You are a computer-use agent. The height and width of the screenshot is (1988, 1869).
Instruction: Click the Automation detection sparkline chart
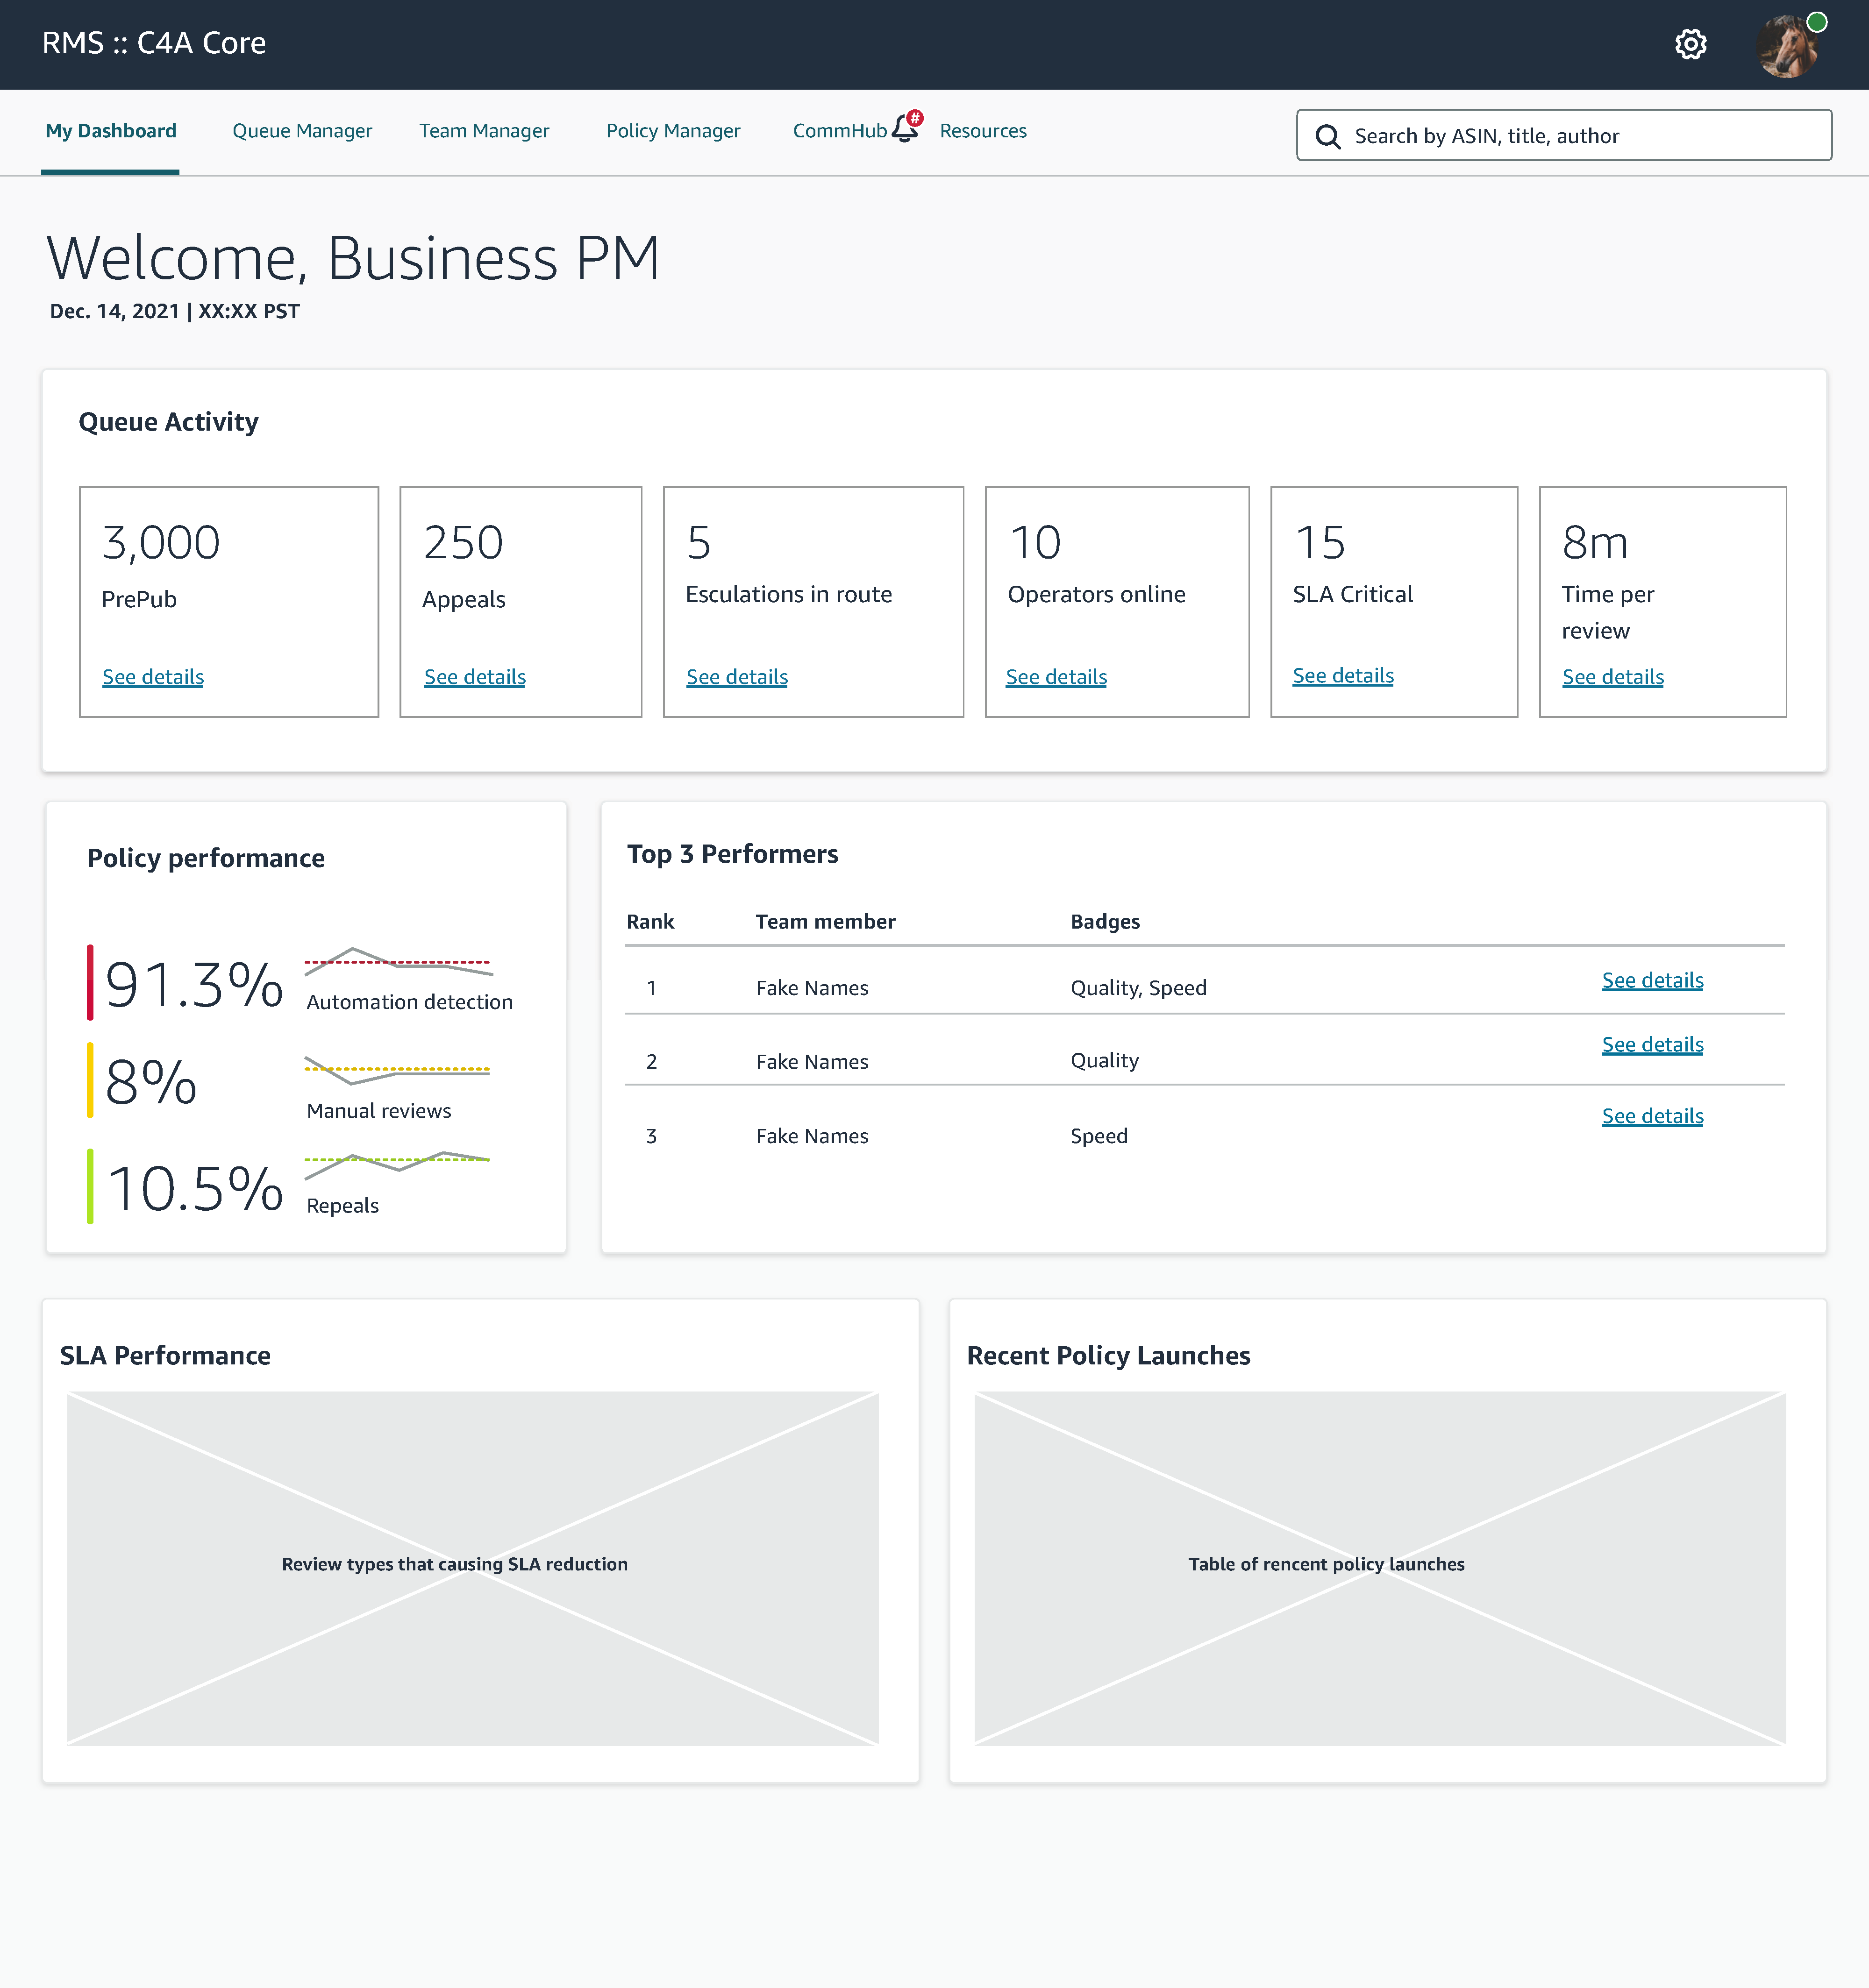click(x=397, y=962)
